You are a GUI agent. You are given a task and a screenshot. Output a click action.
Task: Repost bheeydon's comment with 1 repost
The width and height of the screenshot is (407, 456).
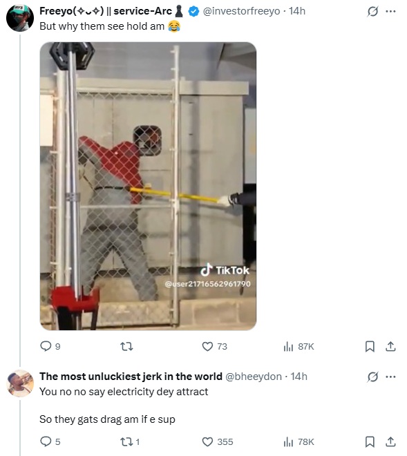pos(130,441)
